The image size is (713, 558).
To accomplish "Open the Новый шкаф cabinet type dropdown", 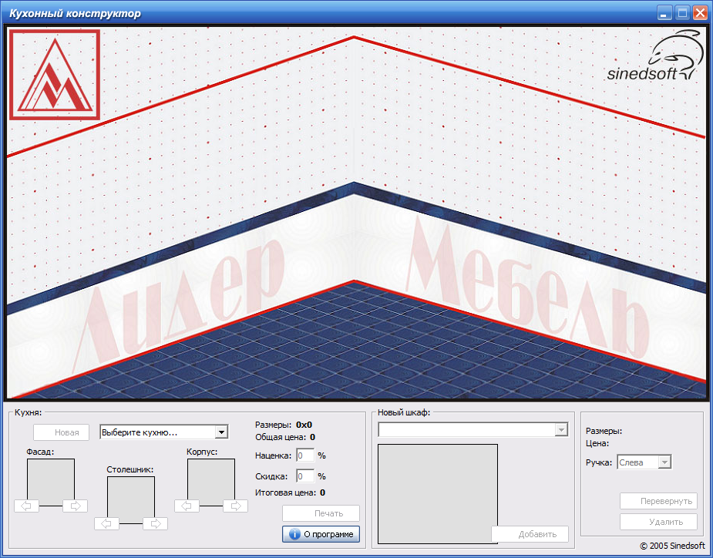I will pos(473,429).
